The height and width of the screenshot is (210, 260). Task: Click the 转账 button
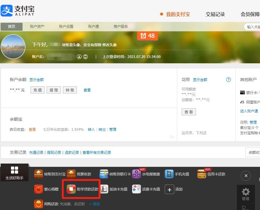(x=70, y=90)
